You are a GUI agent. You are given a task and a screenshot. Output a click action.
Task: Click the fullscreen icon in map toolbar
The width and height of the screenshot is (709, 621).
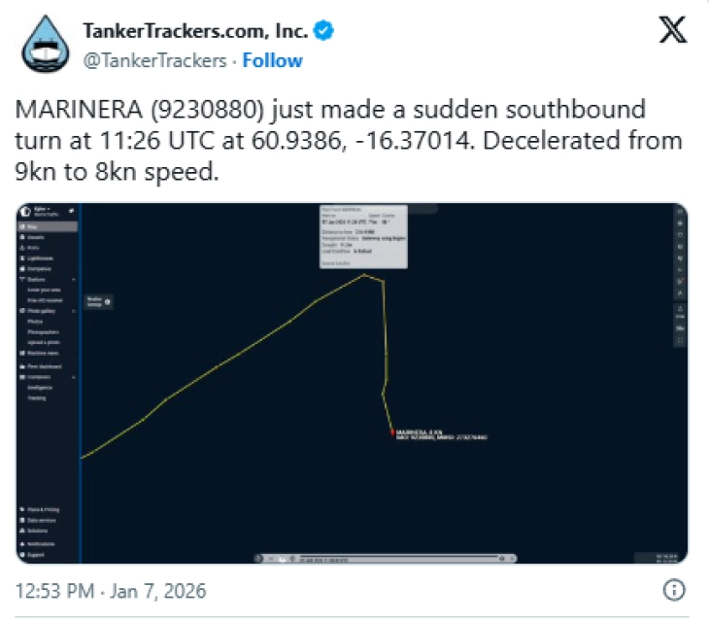coord(680,339)
